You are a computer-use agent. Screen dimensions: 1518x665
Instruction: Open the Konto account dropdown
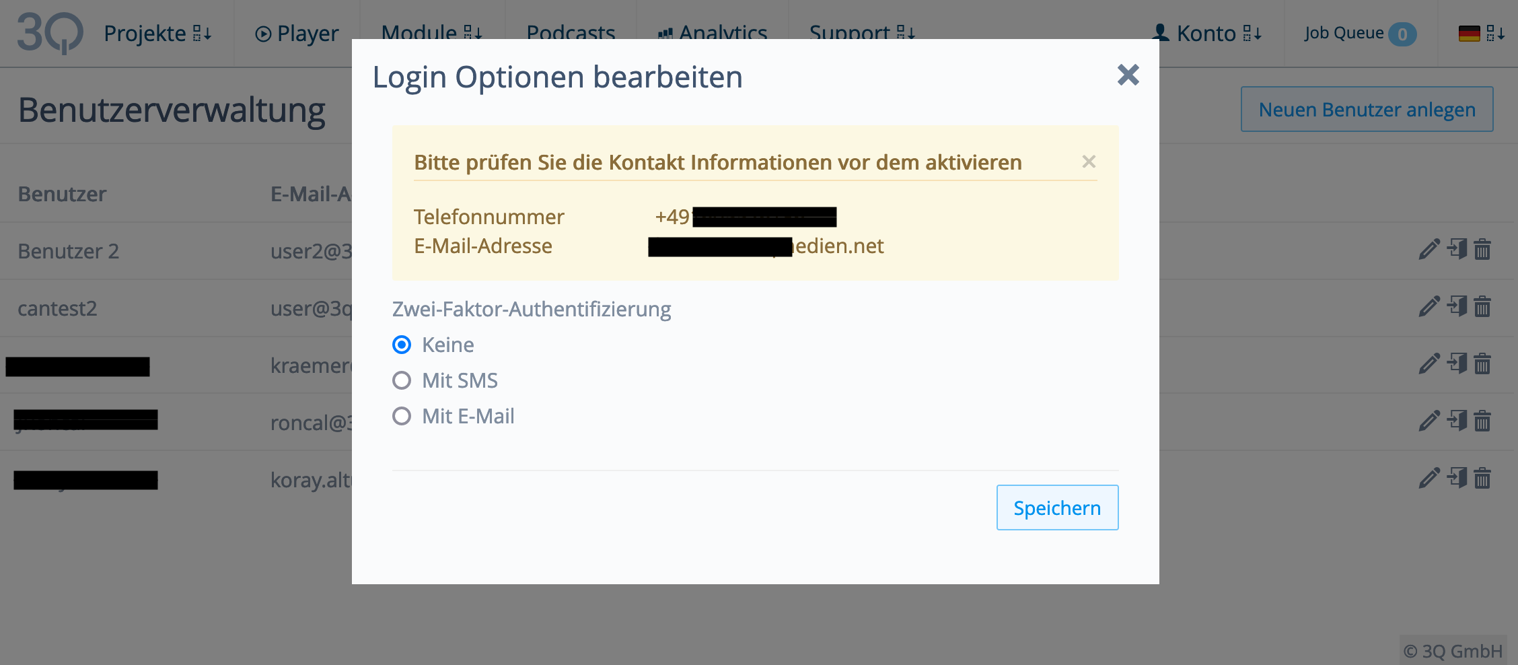pyautogui.click(x=1206, y=33)
